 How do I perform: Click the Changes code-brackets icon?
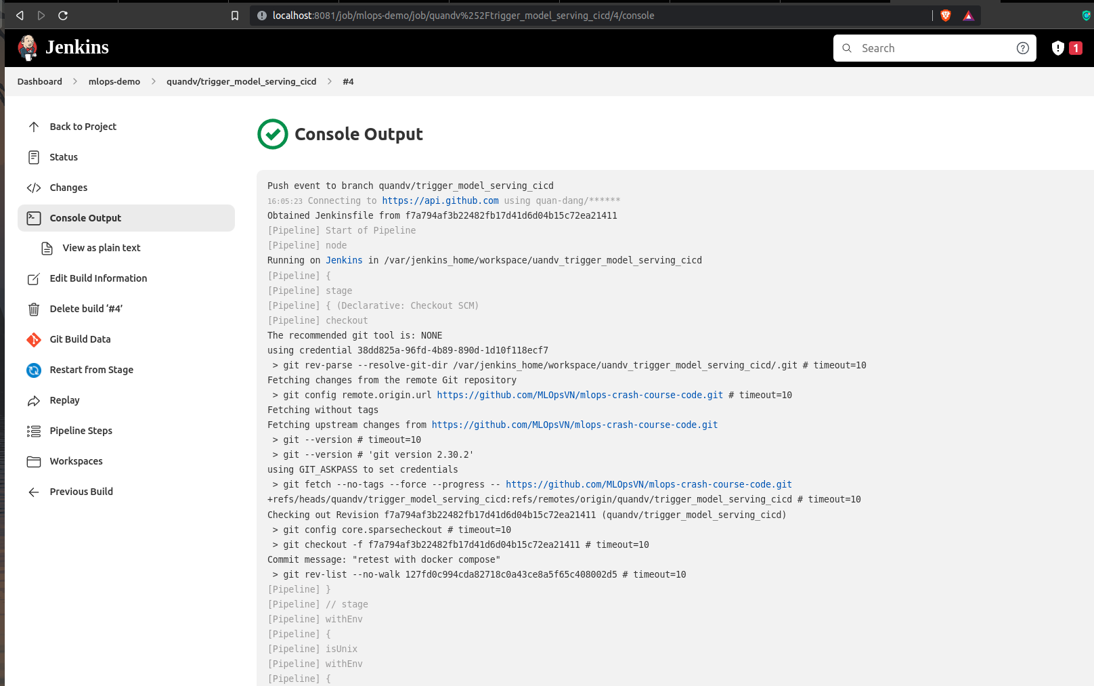(x=34, y=188)
